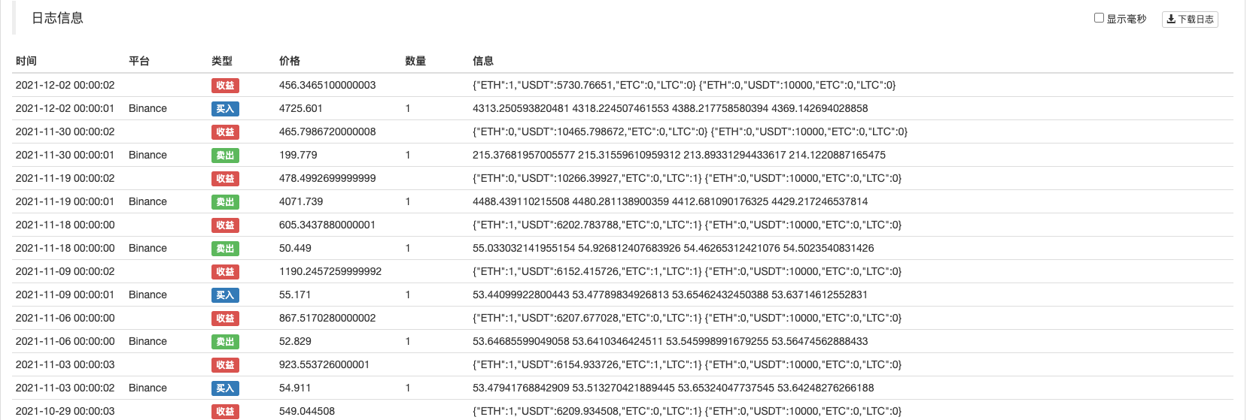1247x420 pixels.
Task: Click the 数量 column header
Action: click(415, 61)
